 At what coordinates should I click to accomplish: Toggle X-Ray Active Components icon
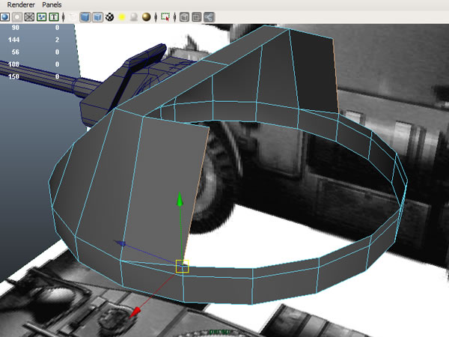pyautogui.click(x=197, y=17)
